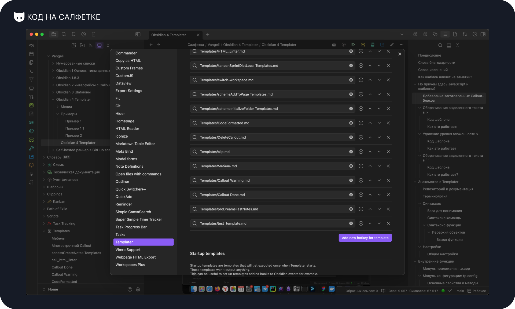This screenshot has height=309, width=515.
Task: Navigate back with left arrow in note header
Action: click(151, 45)
